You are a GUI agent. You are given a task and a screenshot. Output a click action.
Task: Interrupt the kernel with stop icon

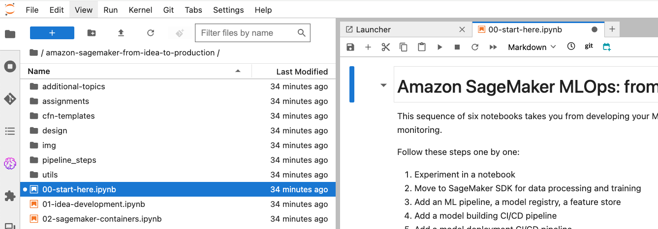(x=457, y=47)
